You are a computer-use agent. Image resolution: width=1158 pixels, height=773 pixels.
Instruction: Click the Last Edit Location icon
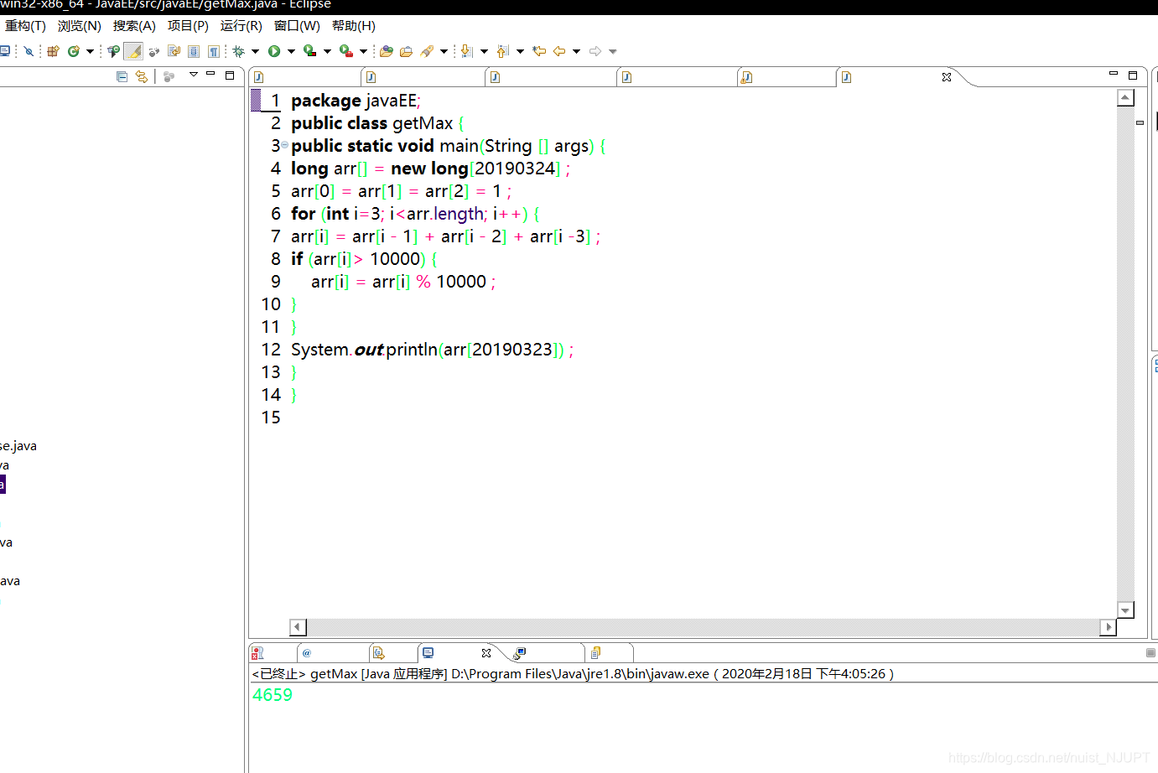pos(539,51)
